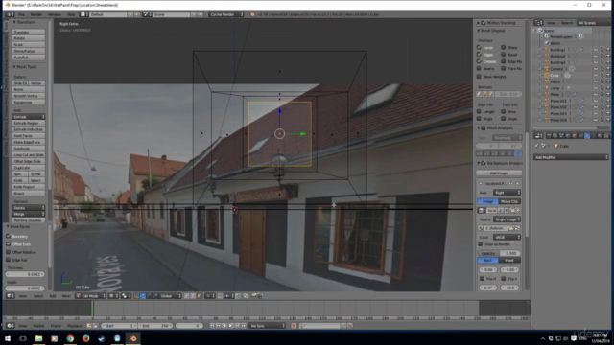Click the Add Image button
This screenshot has width=614, height=345.
[x=499, y=172]
